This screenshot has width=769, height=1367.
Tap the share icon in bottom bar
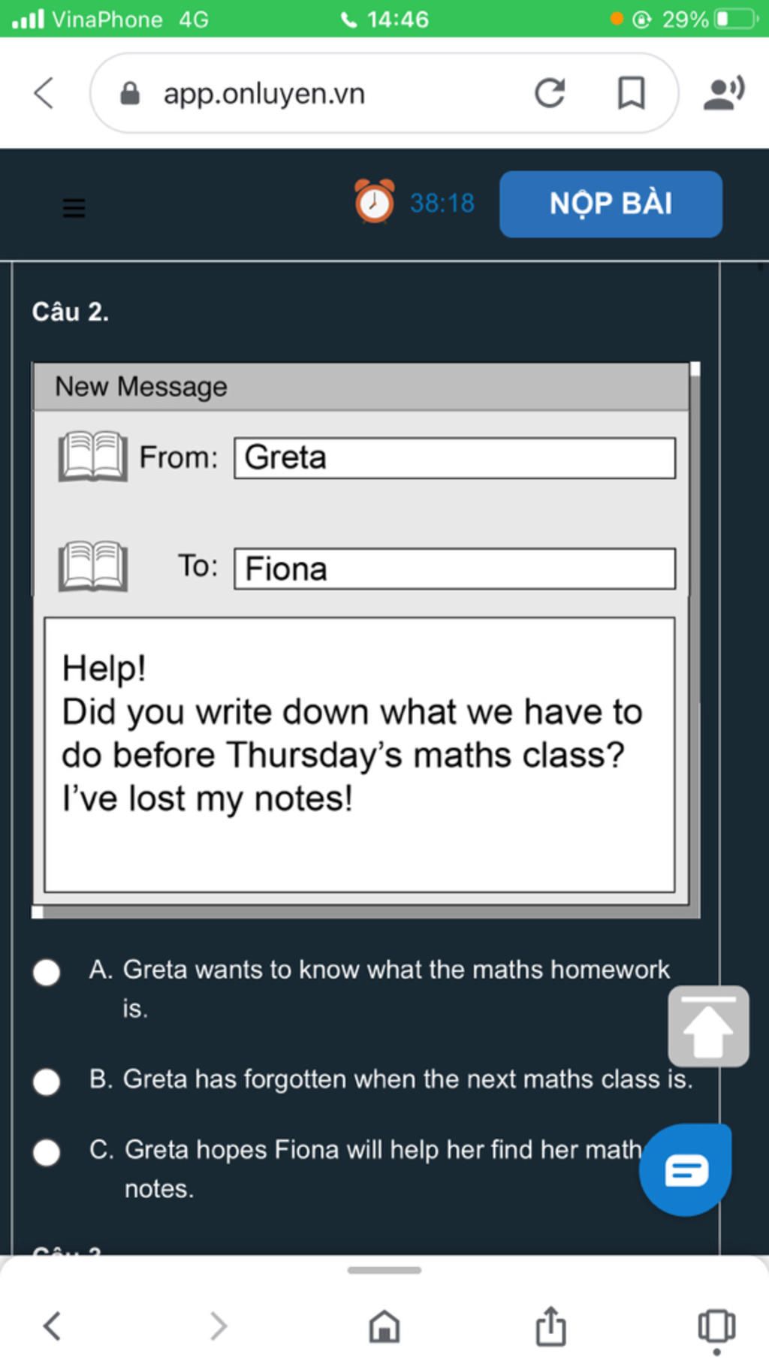tap(550, 1326)
